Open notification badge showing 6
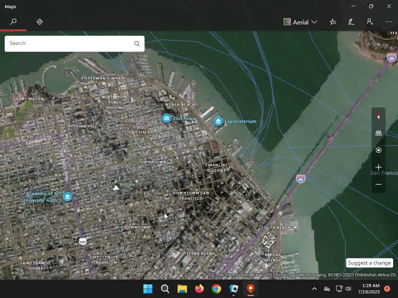Viewport: 398px width, 298px height. click(387, 288)
